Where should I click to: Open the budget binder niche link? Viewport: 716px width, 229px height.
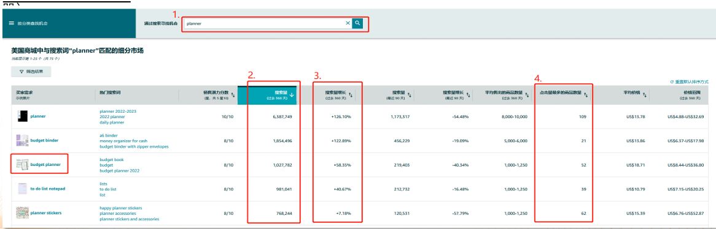point(44,140)
